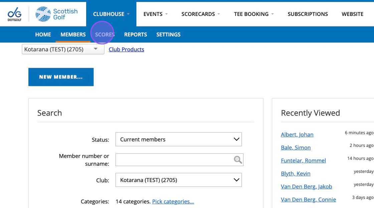This screenshot has height=208, width=374.
Task: Switch to the Home tab
Action: 43,35
